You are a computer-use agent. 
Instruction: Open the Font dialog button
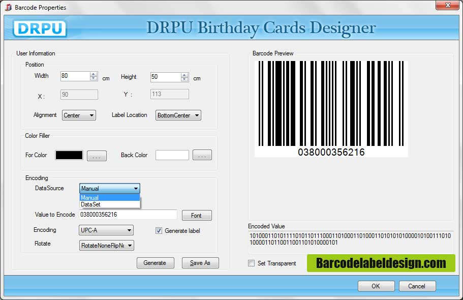tap(197, 216)
